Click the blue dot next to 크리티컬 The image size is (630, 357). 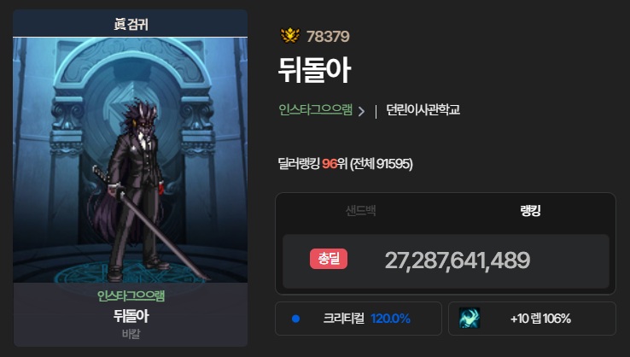[x=295, y=319]
